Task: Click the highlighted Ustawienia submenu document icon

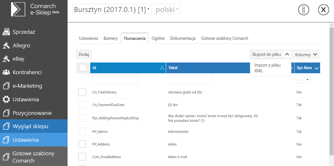Action: tap(6, 140)
